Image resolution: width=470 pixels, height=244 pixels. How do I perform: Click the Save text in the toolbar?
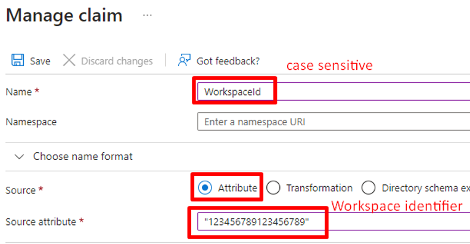[x=40, y=61]
